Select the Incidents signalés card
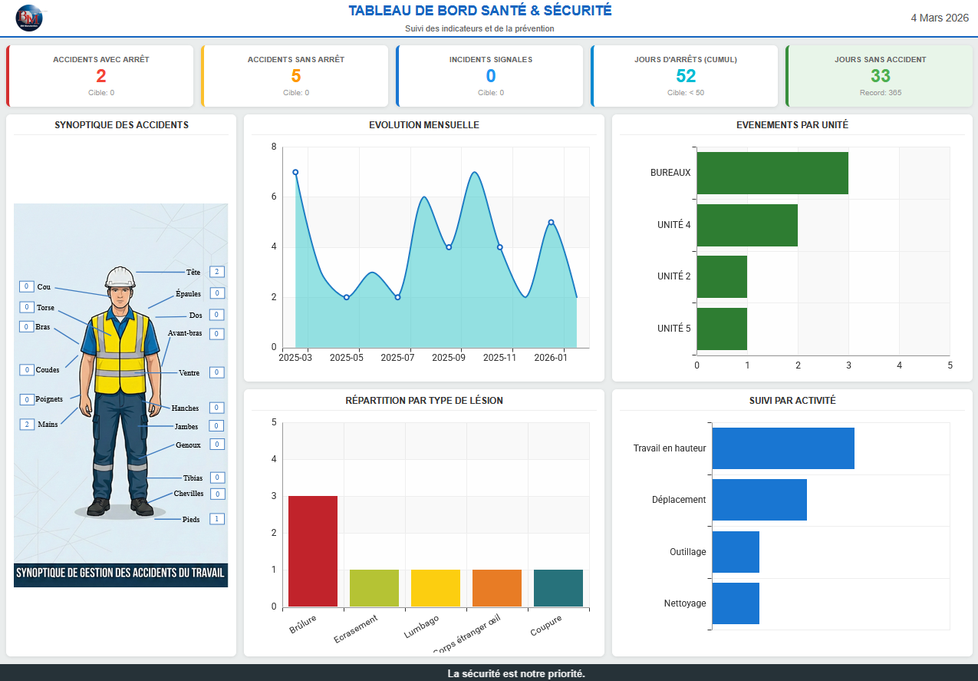978x681 pixels. 490,75
